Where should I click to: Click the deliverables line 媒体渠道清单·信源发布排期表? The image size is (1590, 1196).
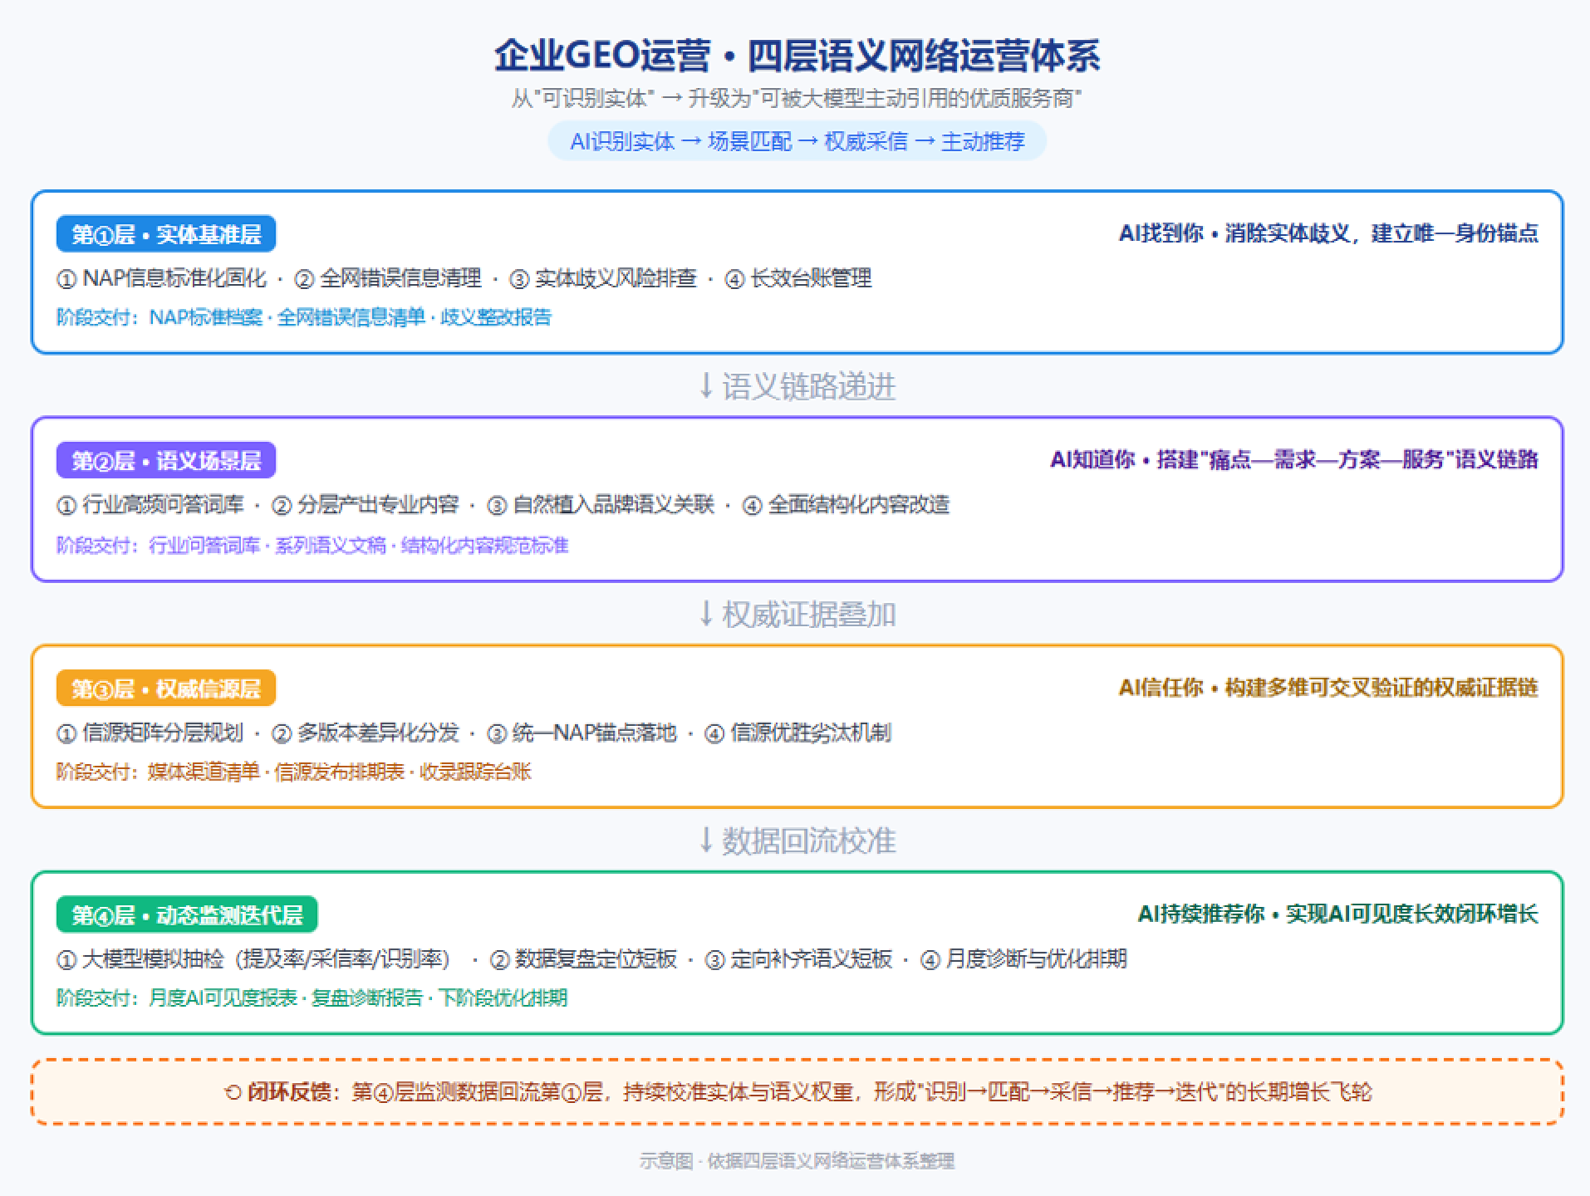[294, 772]
